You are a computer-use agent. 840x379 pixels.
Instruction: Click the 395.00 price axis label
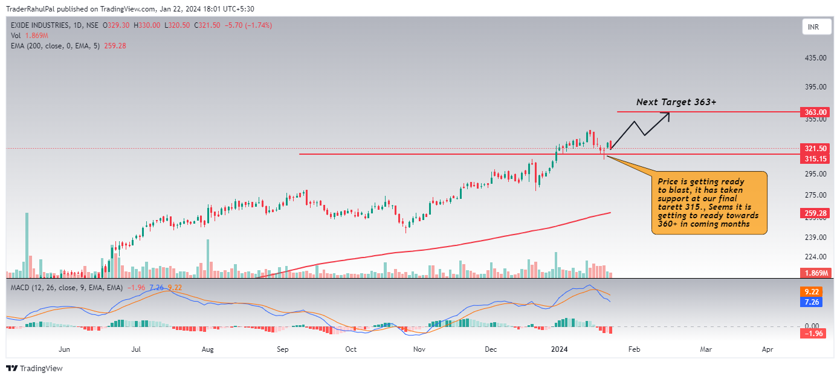[815, 87]
